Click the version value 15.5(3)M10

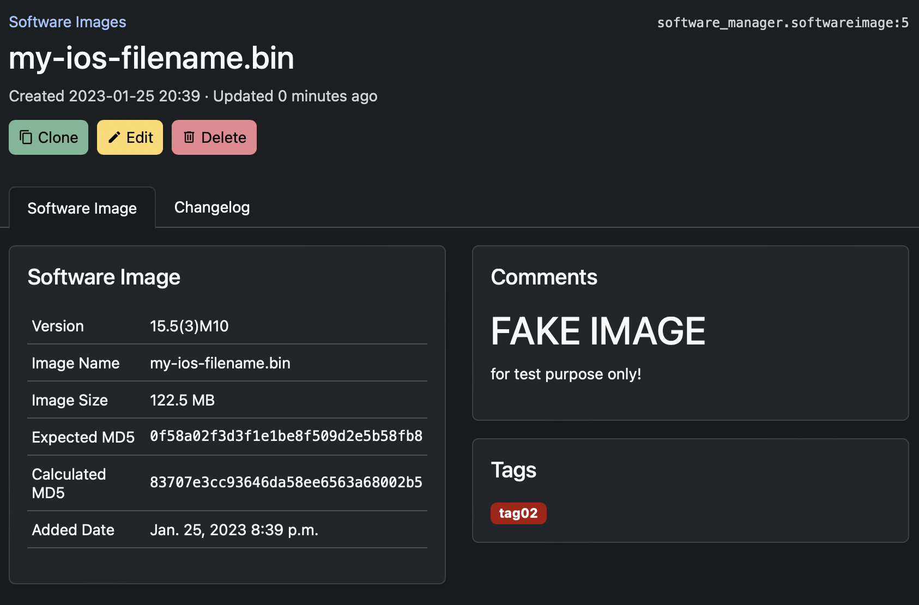tap(189, 326)
